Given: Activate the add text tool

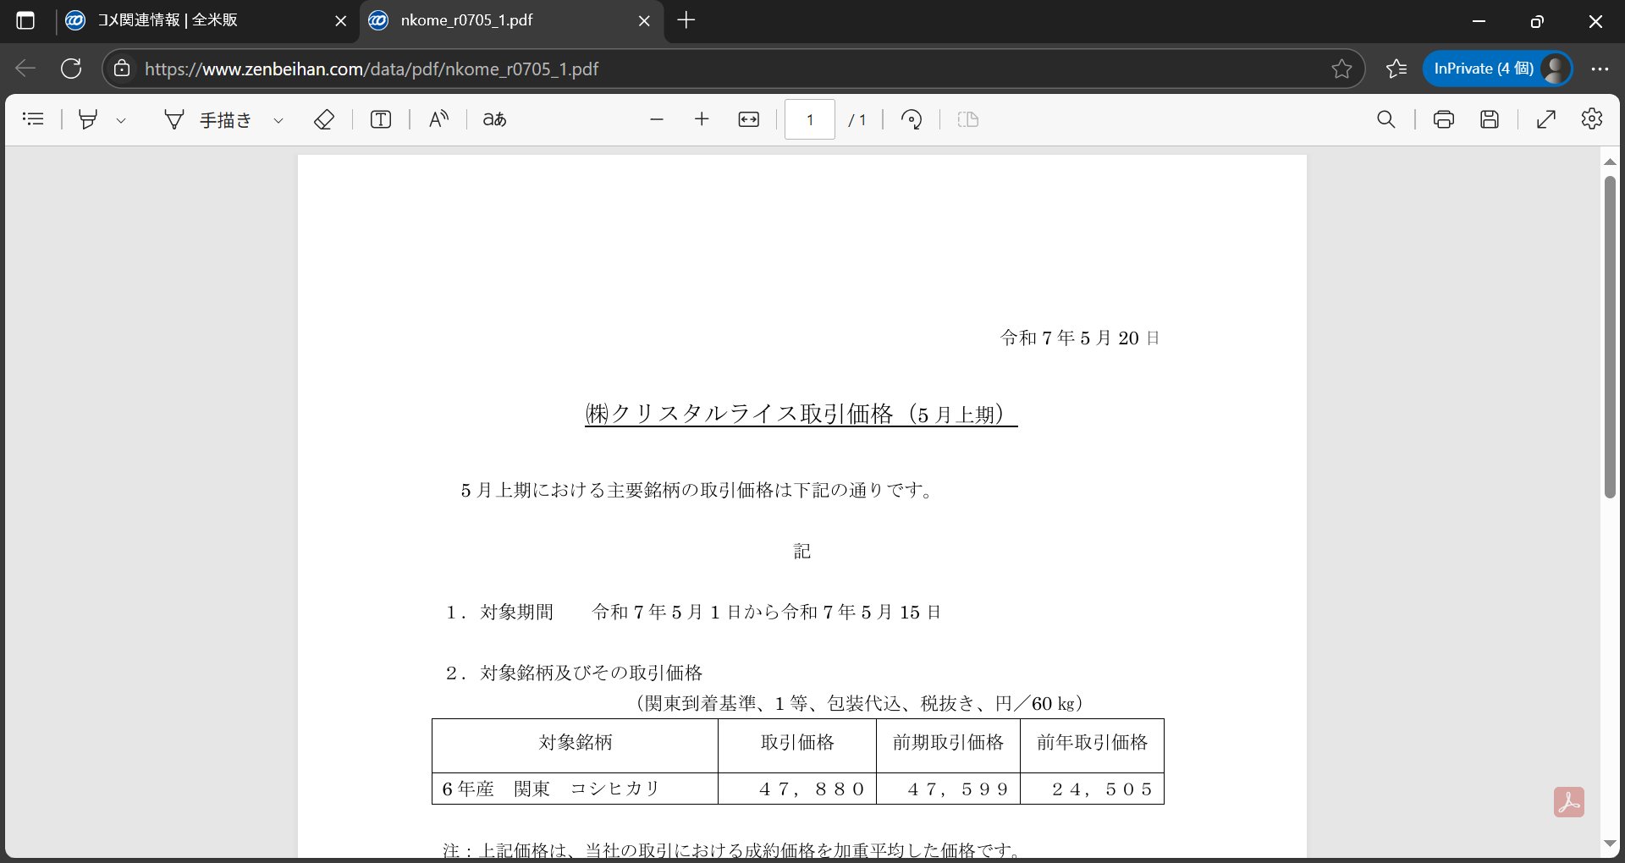Looking at the screenshot, I should point(381,119).
